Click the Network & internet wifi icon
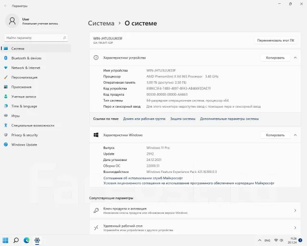The width and height of the screenshot is (307, 246). pyautogui.click(x=6, y=68)
